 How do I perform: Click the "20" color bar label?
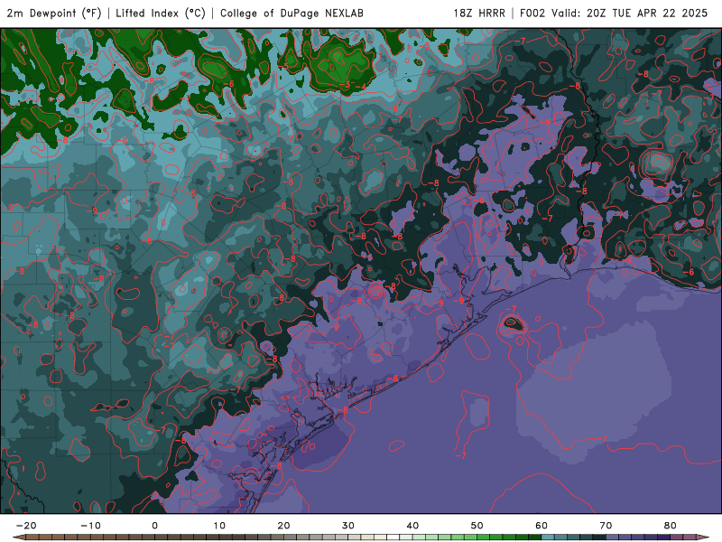tap(283, 526)
